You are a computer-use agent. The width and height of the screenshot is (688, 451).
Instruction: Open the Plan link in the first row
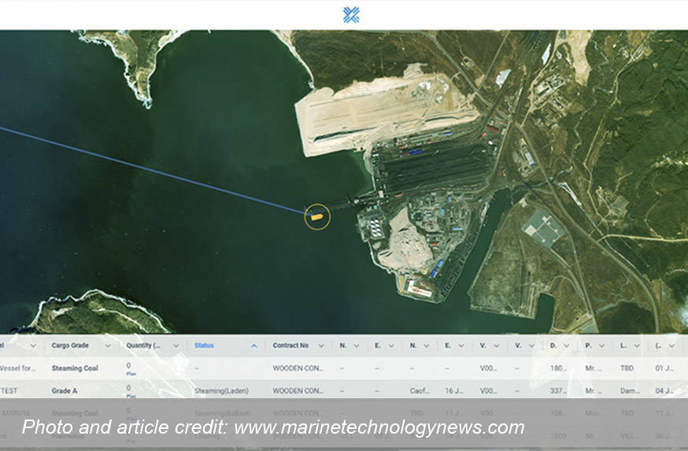point(131,374)
